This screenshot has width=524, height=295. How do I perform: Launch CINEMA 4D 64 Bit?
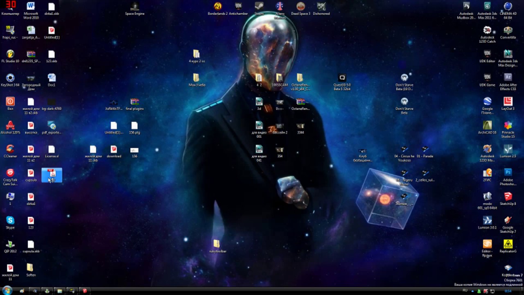508,10
